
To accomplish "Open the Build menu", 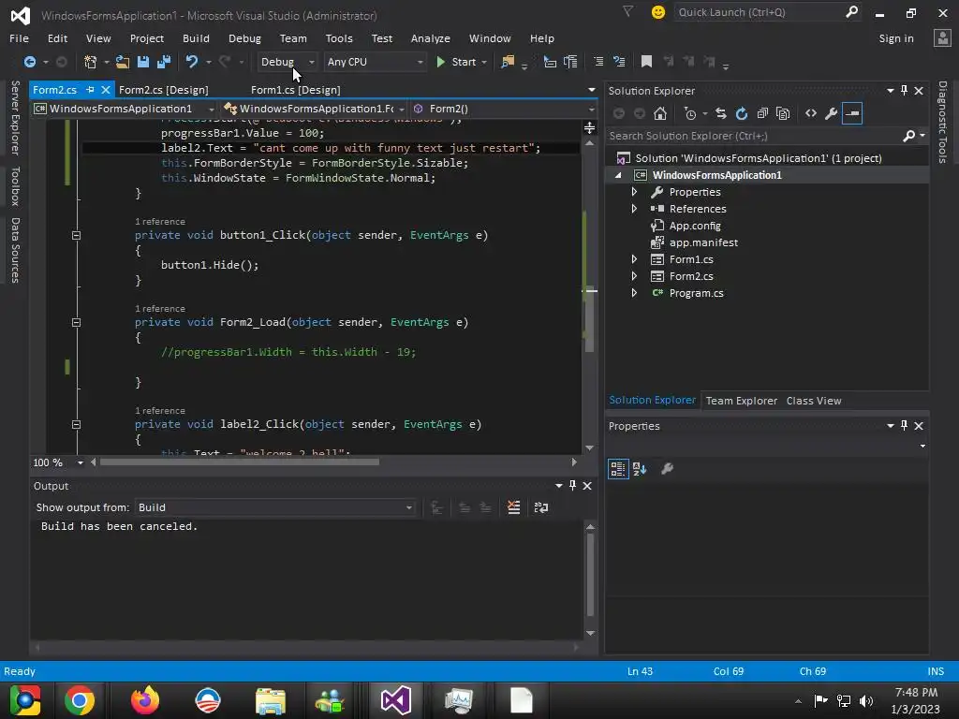I will point(196,38).
